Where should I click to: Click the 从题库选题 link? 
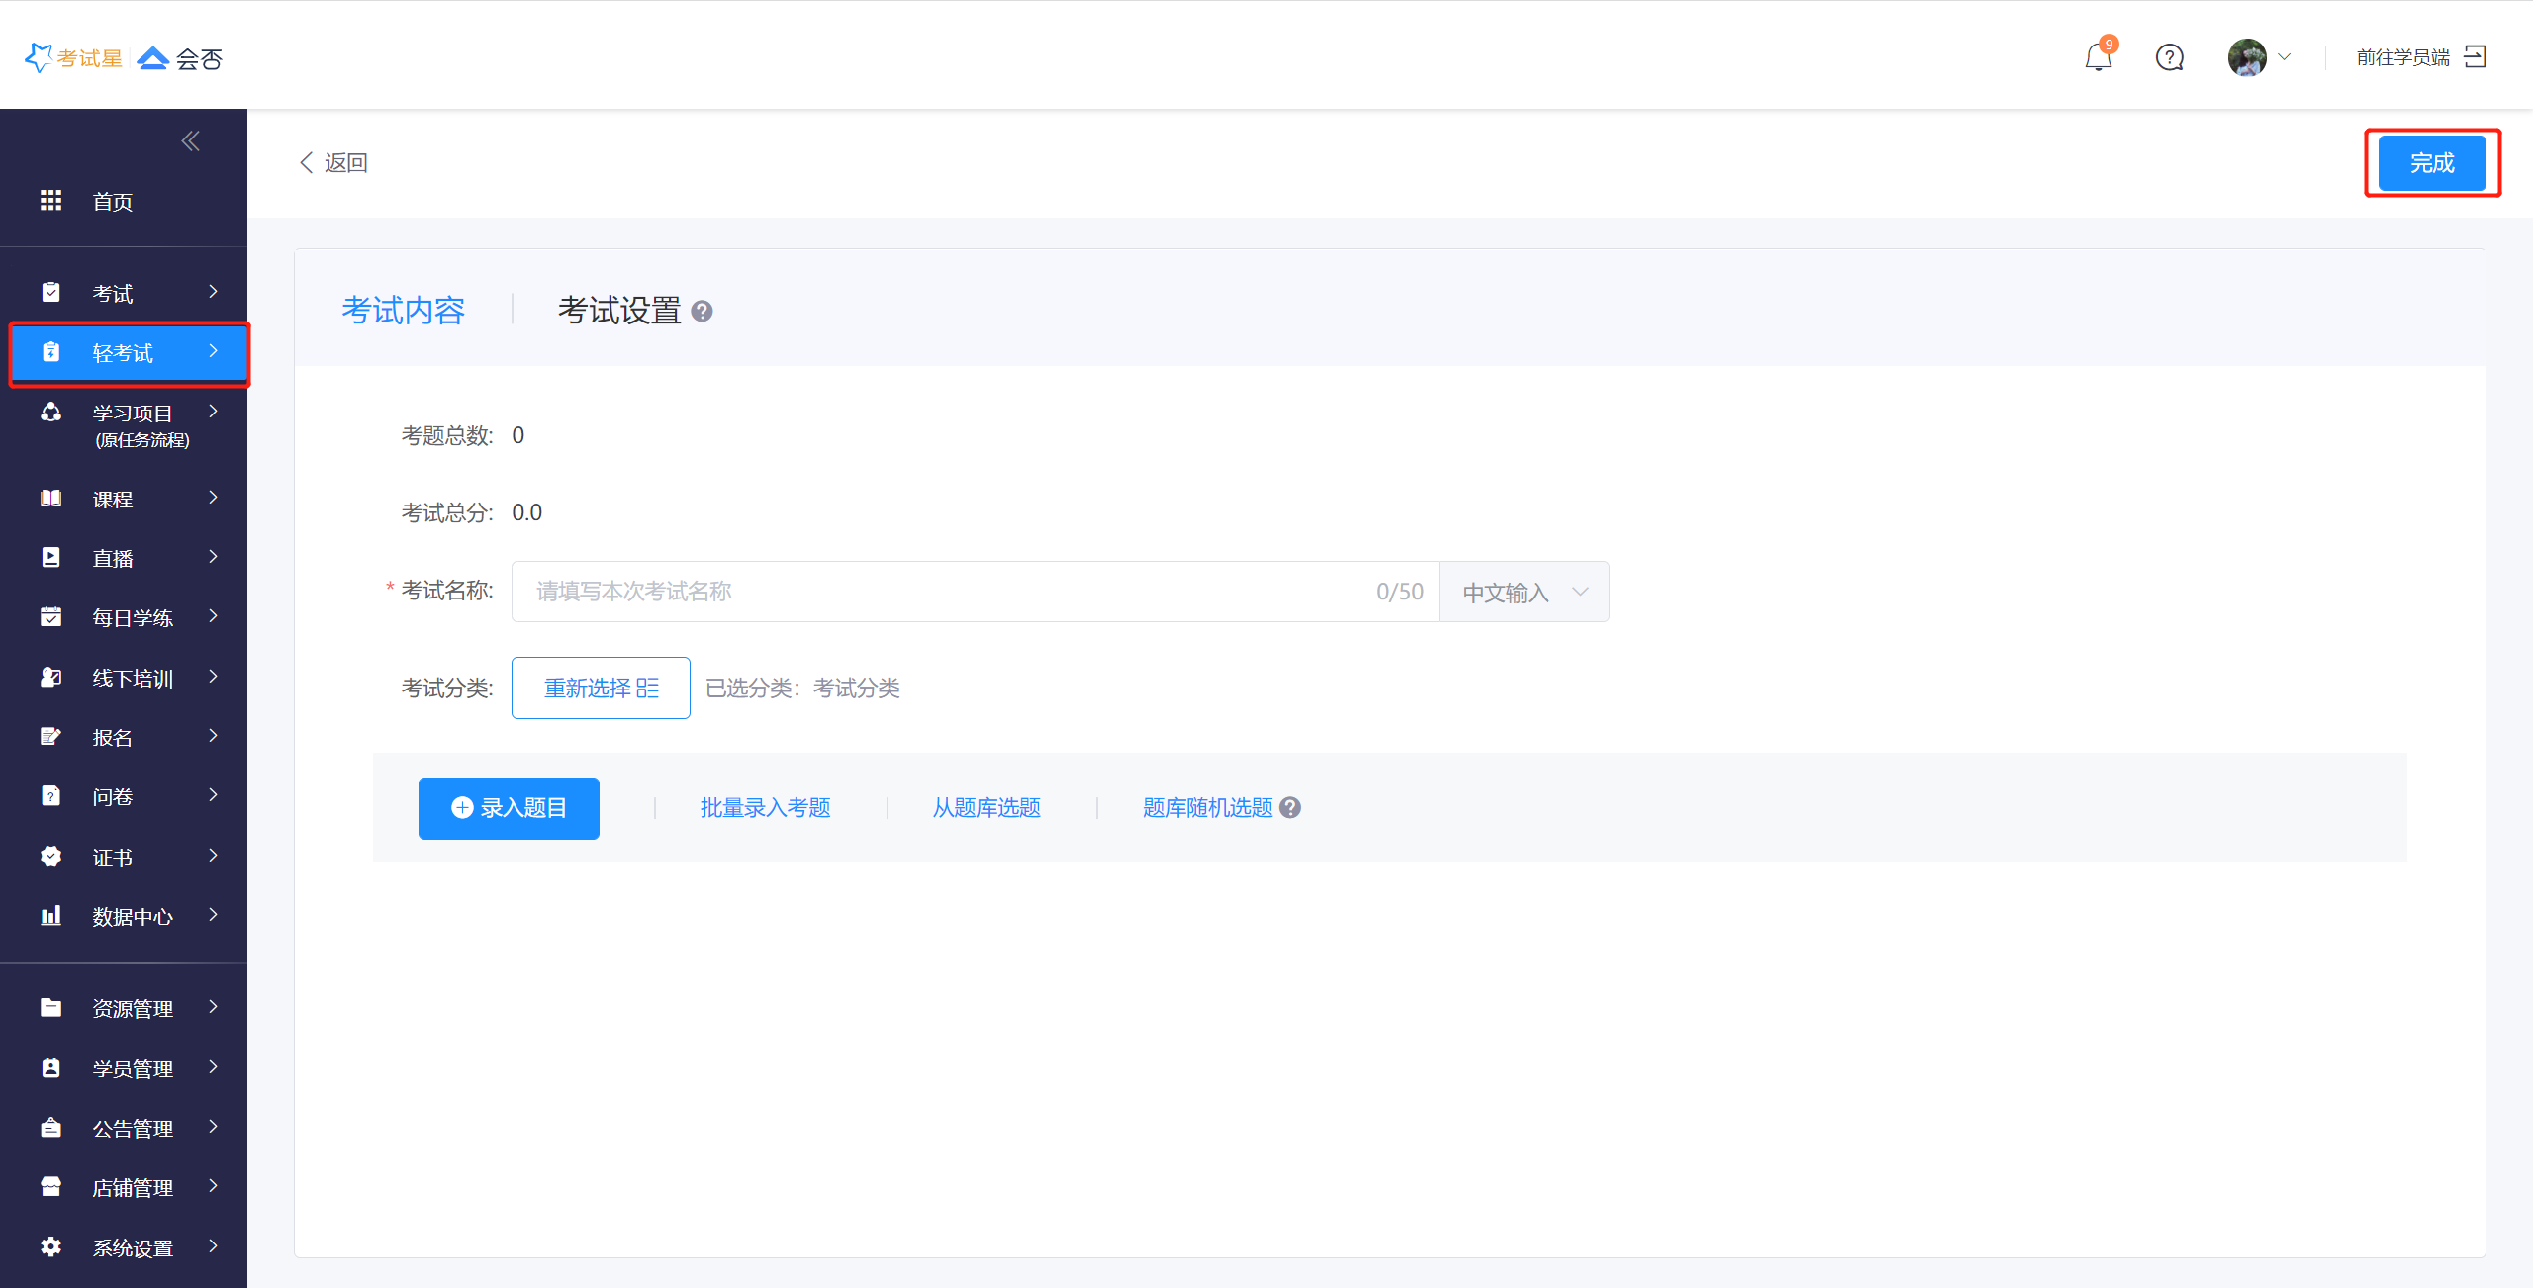coord(986,808)
